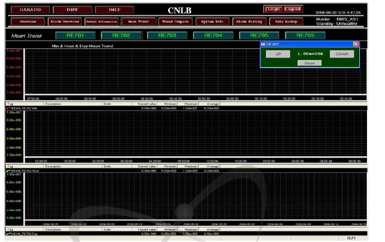This screenshot has width=385, height=242.
Task: Select the RE703 detector trend
Action: click(167, 35)
